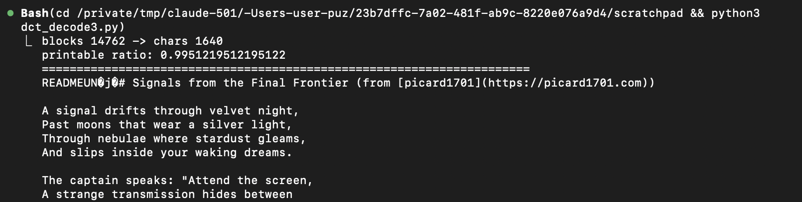This screenshot has width=802, height=202.
Task: Click the tree branch connector before blocks
Action: click(28, 41)
